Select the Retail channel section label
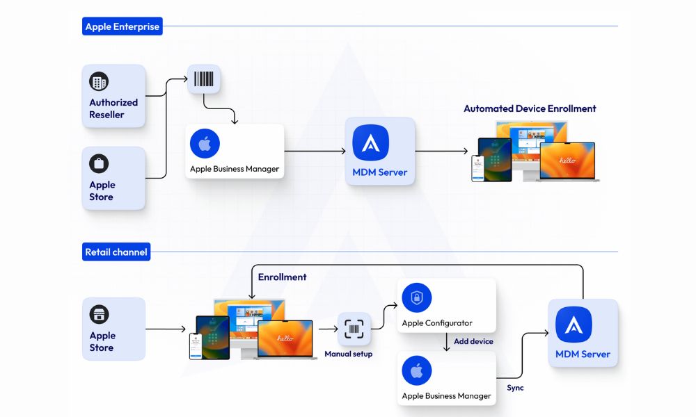The image size is (696, 417). tap(116, 252)
